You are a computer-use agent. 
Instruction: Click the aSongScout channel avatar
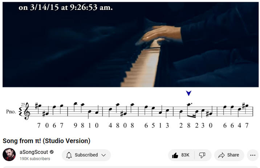(x=9, y=155)
